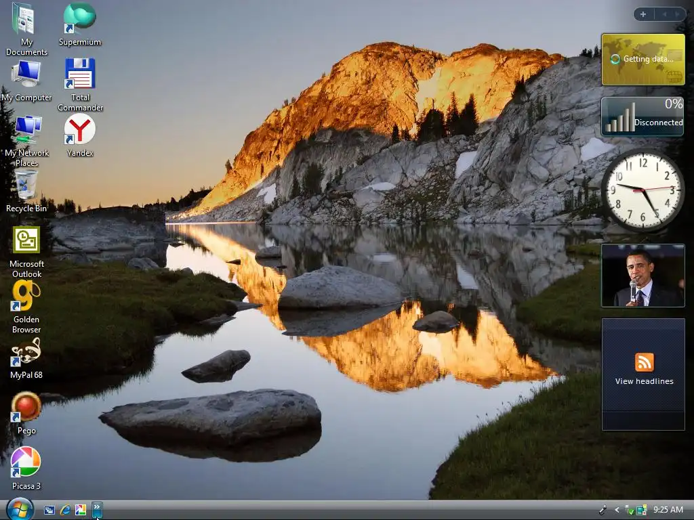Click the Disconnected network meter gadget
This screenshot has width=694, height=520.
(x=642, y=116)
